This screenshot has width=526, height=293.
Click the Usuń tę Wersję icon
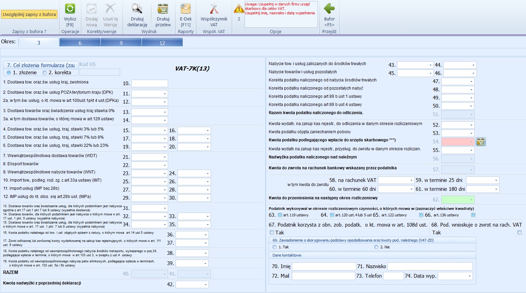click(110, 9)
